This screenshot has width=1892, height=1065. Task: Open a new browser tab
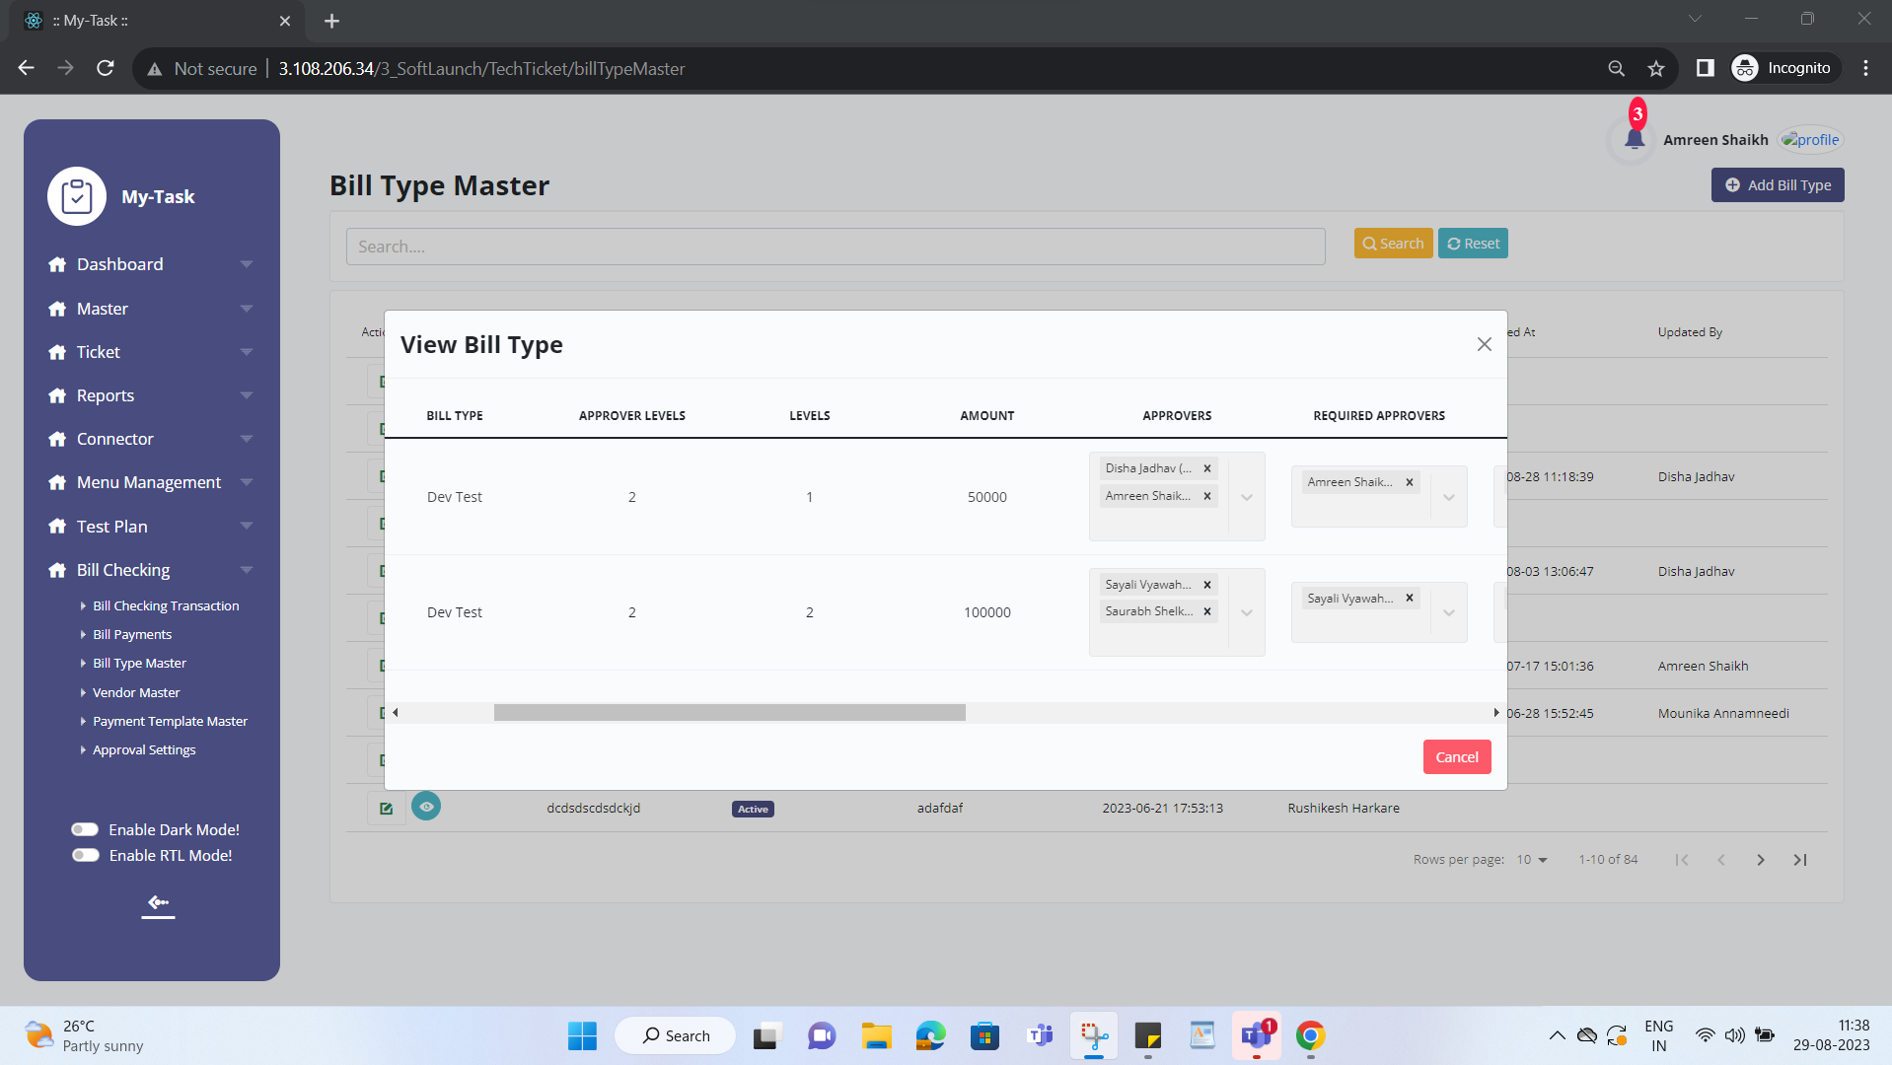tap(331, 21)
